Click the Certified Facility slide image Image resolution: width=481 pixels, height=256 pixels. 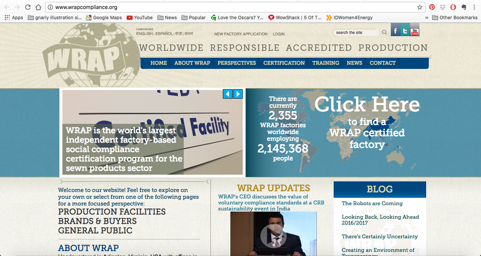(x=153, y=132)
